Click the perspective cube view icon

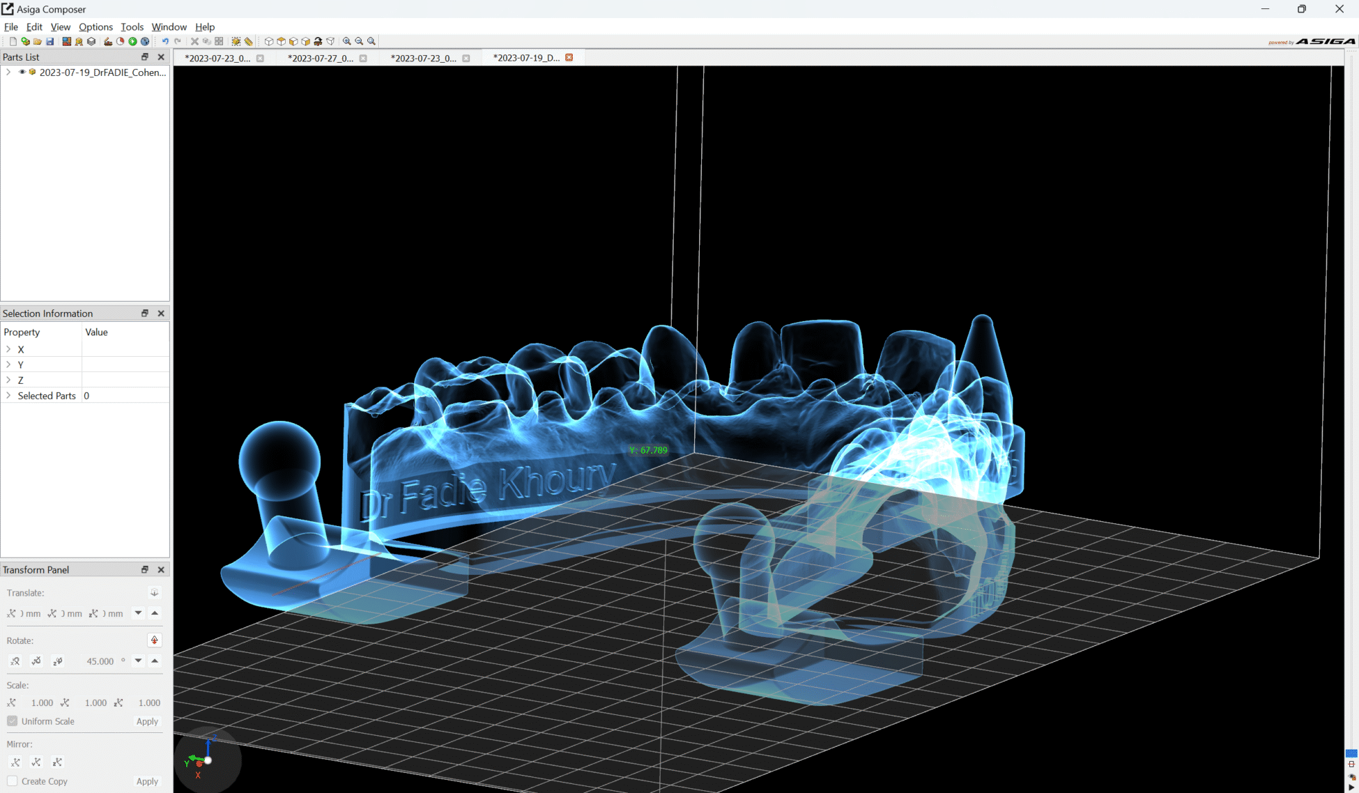click(330, 41)
